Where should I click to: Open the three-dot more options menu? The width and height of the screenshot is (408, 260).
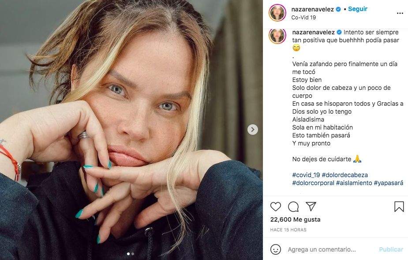point(400,13)
